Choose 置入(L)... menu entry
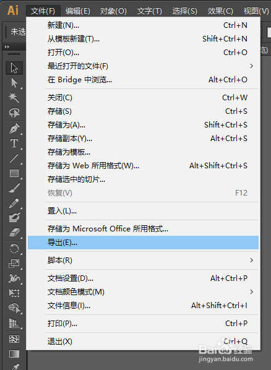271x370 pixels. coord(144,211)
